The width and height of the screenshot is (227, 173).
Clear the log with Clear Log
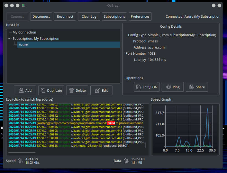click(89, 17)
